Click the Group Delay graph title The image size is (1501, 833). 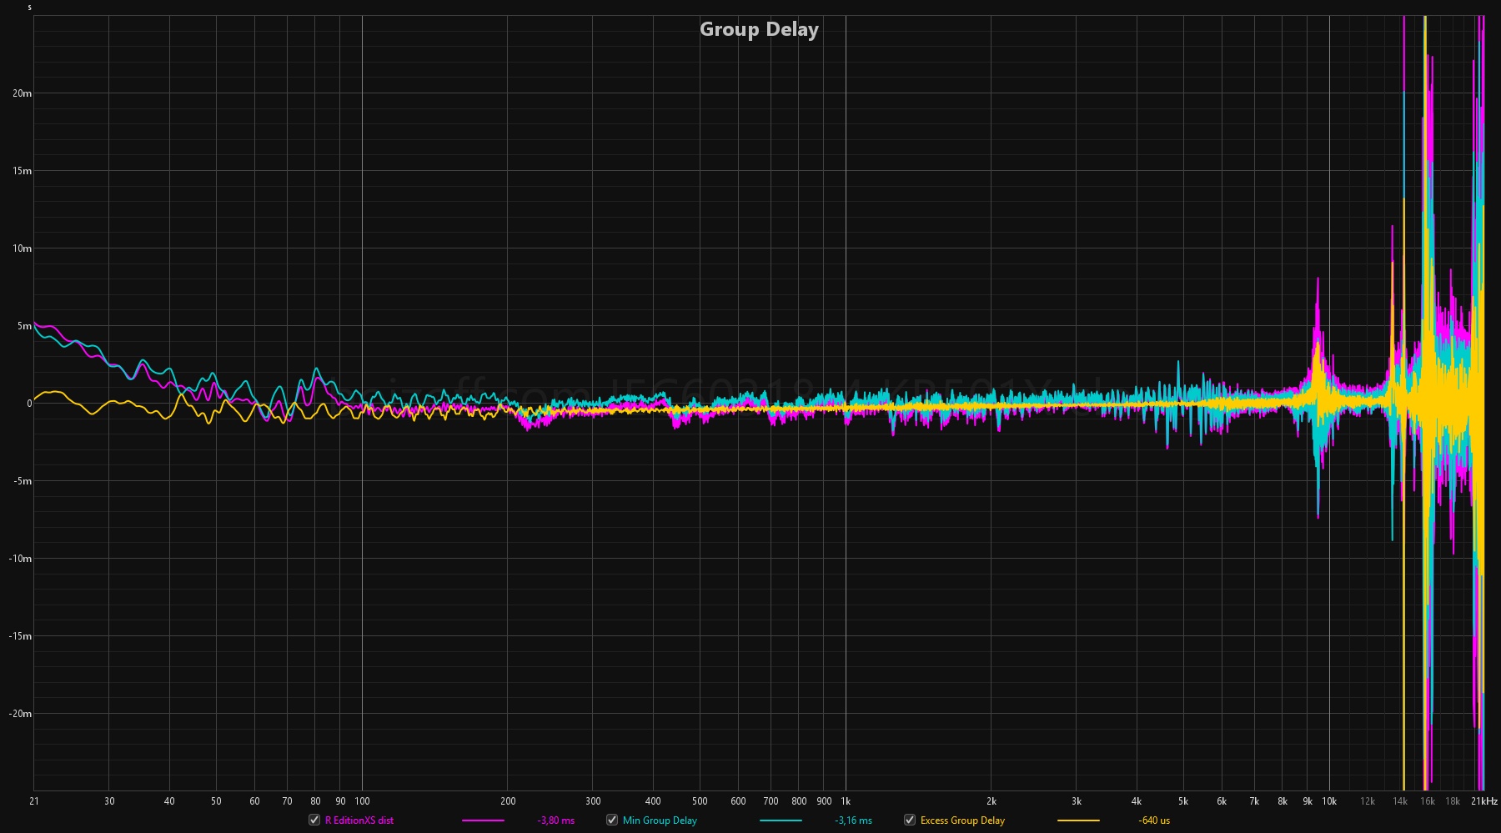[759, 29]
